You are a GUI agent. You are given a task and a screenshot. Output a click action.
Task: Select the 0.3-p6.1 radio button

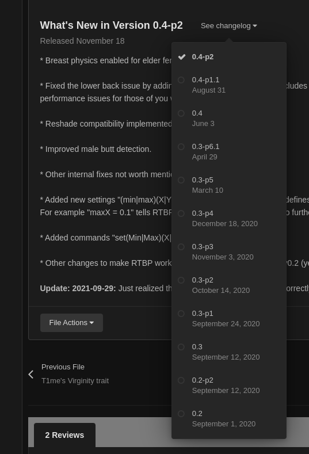pos(181,147)
